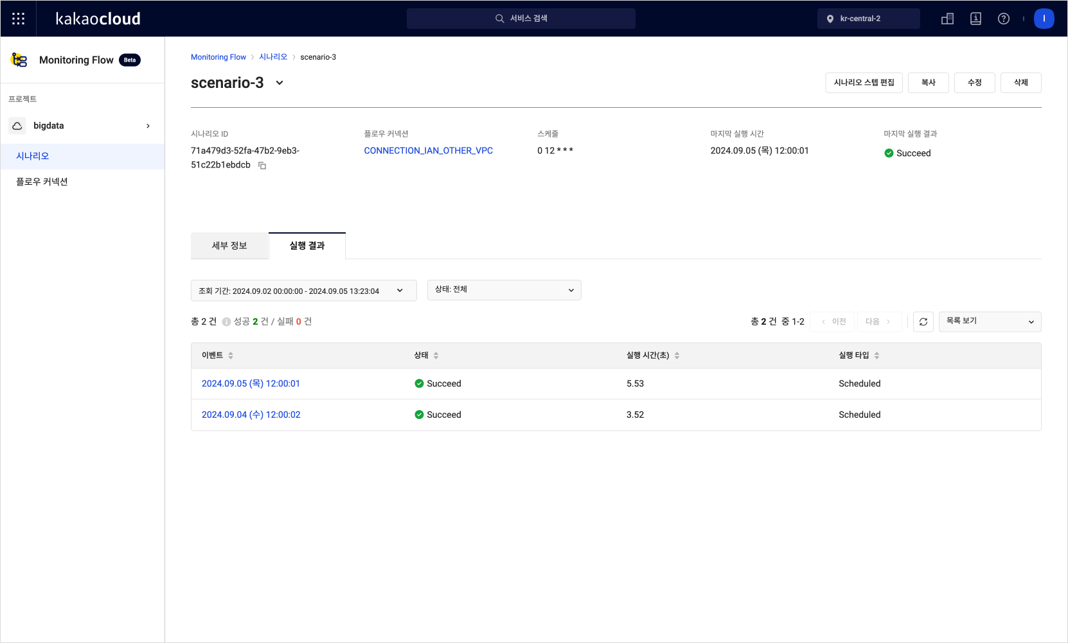This screenshot has width=1068, height=643.
Task: Open event 2024.09.04 (수) 12:00:02
Action: click(x=251, y=415)
